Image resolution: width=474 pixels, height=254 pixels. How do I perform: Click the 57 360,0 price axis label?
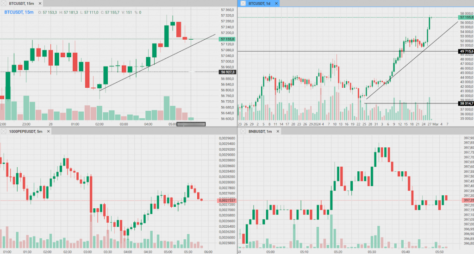227,10
